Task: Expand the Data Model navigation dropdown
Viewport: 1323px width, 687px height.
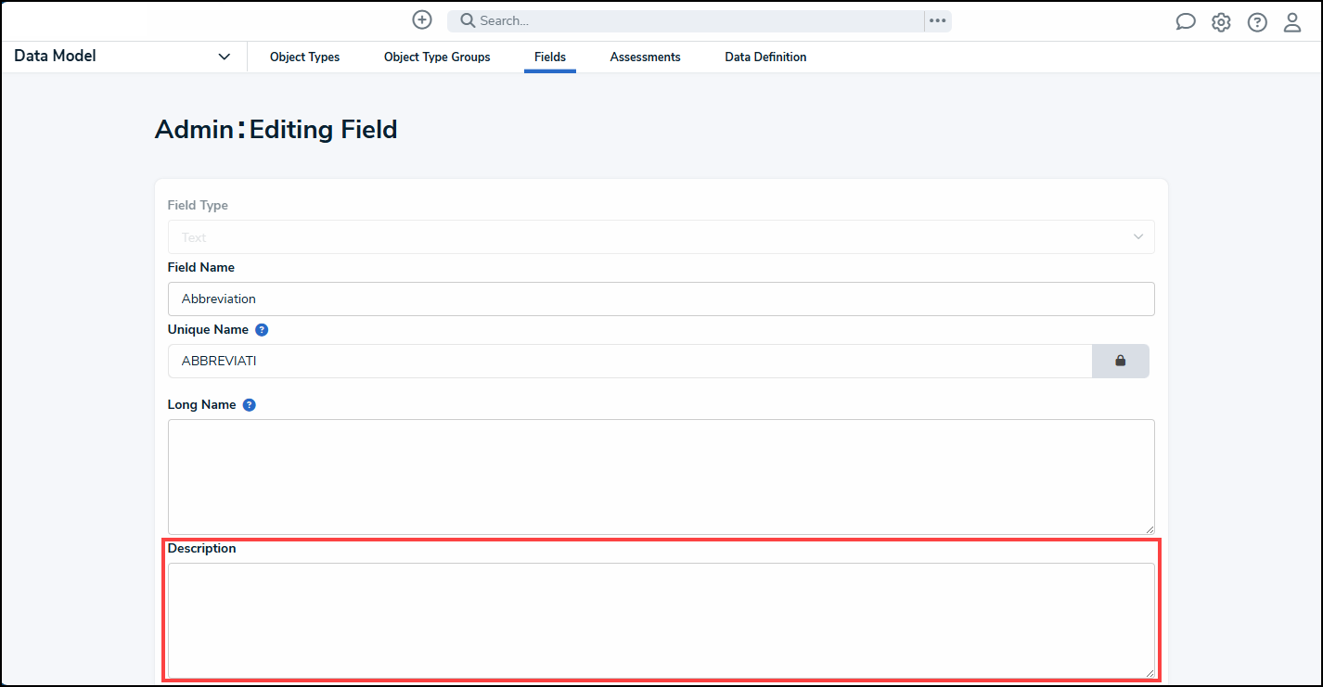Action: click(224, 57)
